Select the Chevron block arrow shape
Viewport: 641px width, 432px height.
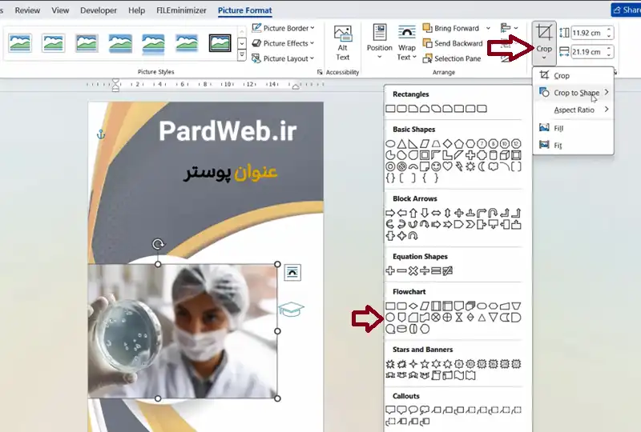(x=470, y=225)
